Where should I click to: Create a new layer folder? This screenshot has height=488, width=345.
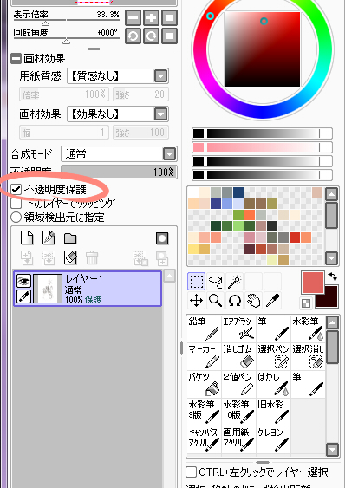70,238
